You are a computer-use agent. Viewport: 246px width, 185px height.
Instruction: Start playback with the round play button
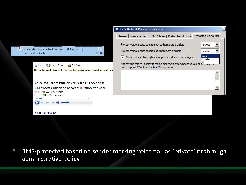click(37, 103)
